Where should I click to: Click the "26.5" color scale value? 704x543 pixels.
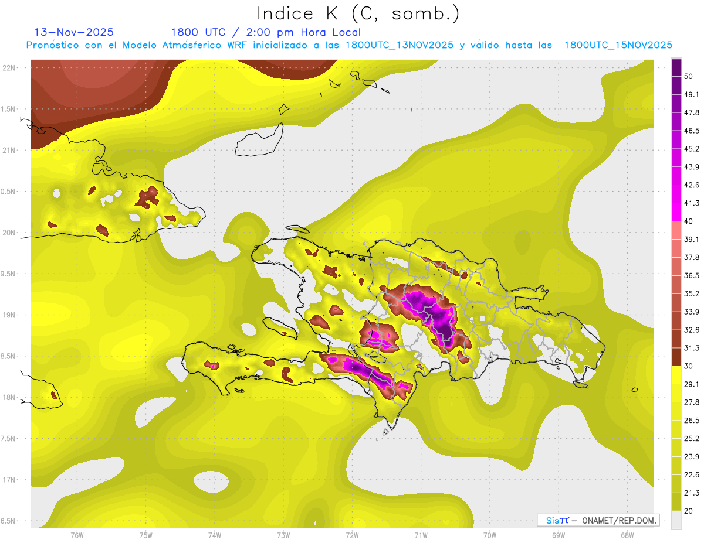pyautogui.click(x=692, y=421)
